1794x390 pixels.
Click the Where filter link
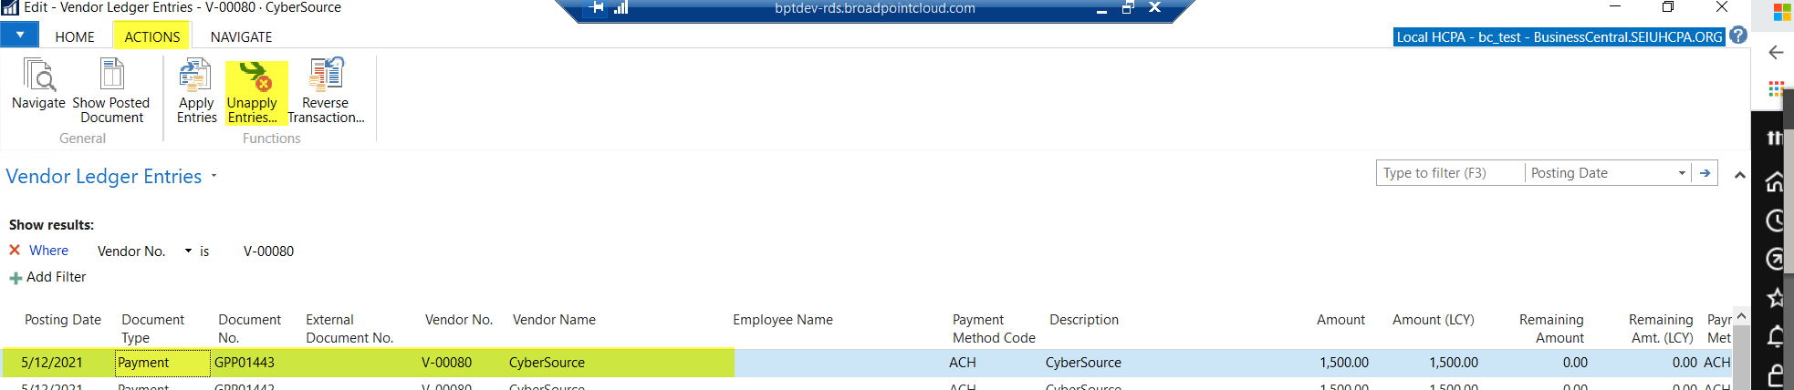[48, 251]
